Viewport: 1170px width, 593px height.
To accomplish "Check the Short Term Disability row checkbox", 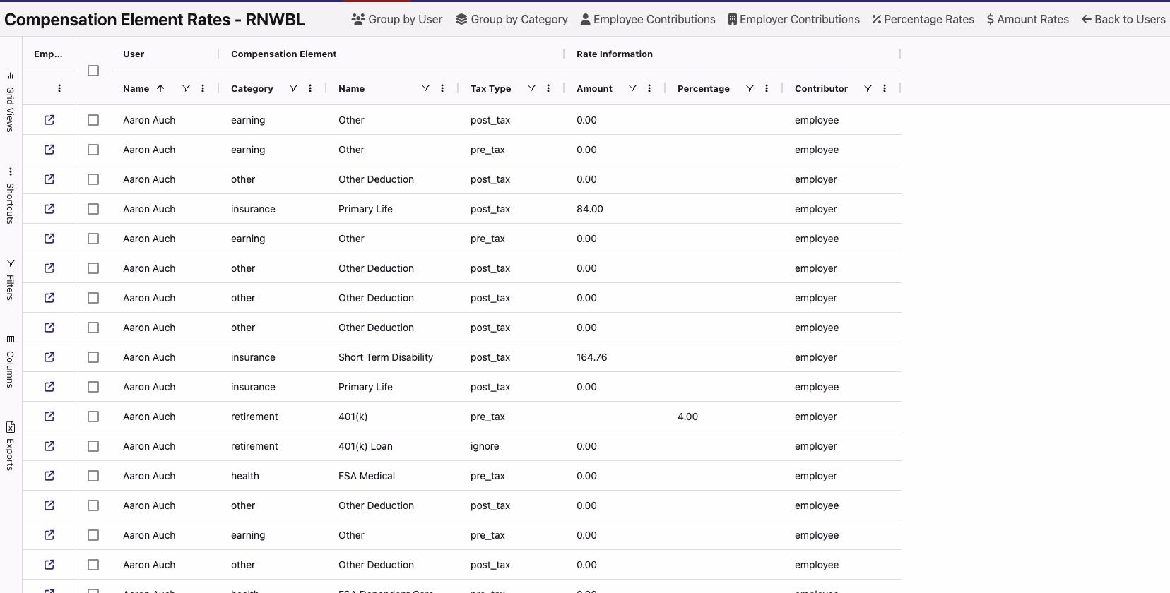I will click(x=93, y=357).
